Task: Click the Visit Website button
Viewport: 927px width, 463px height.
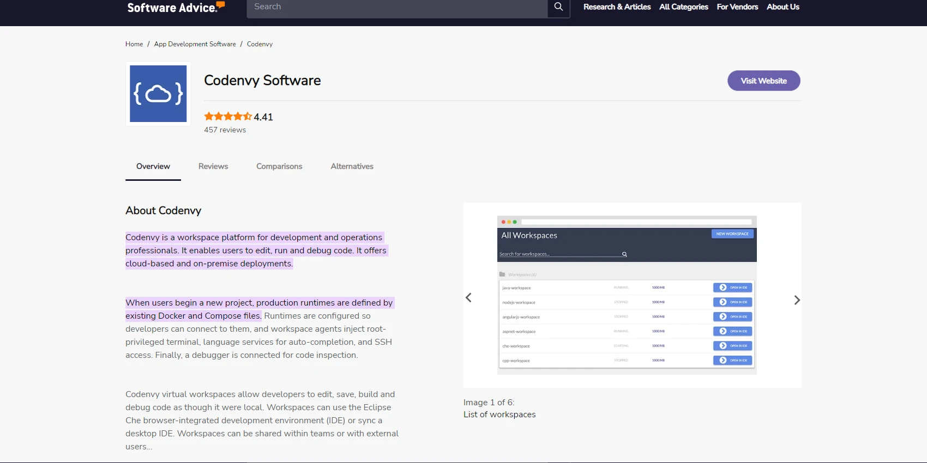Action: point(763,81)
